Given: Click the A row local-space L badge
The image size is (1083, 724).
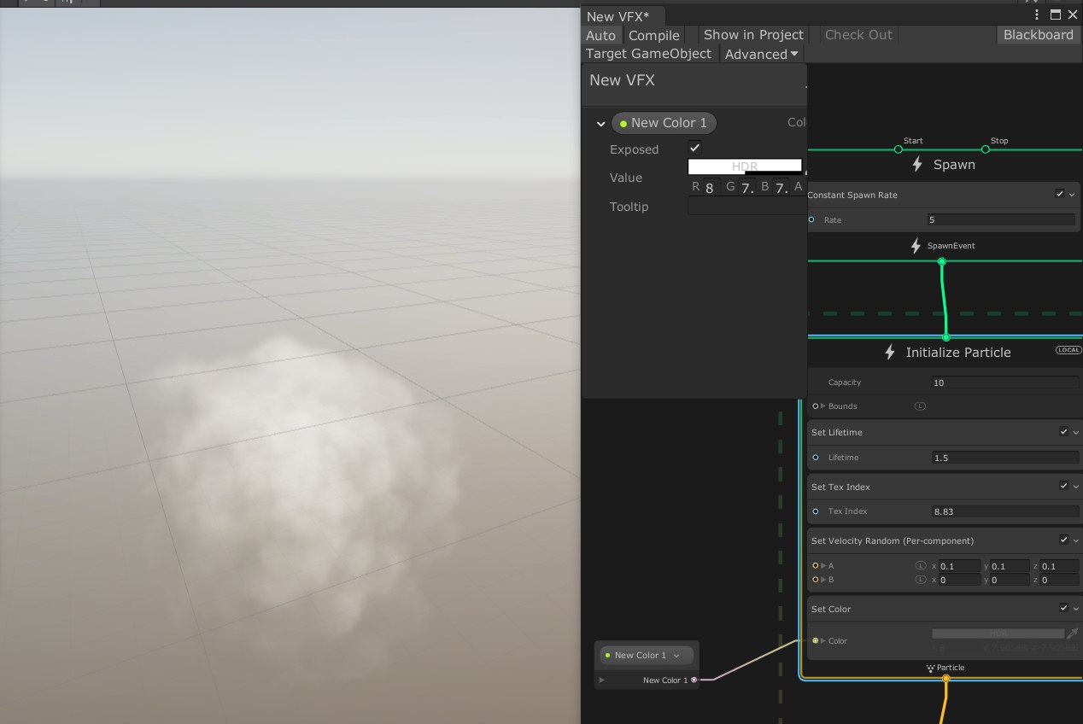Looking at the screenshot, I should point(921,566).
